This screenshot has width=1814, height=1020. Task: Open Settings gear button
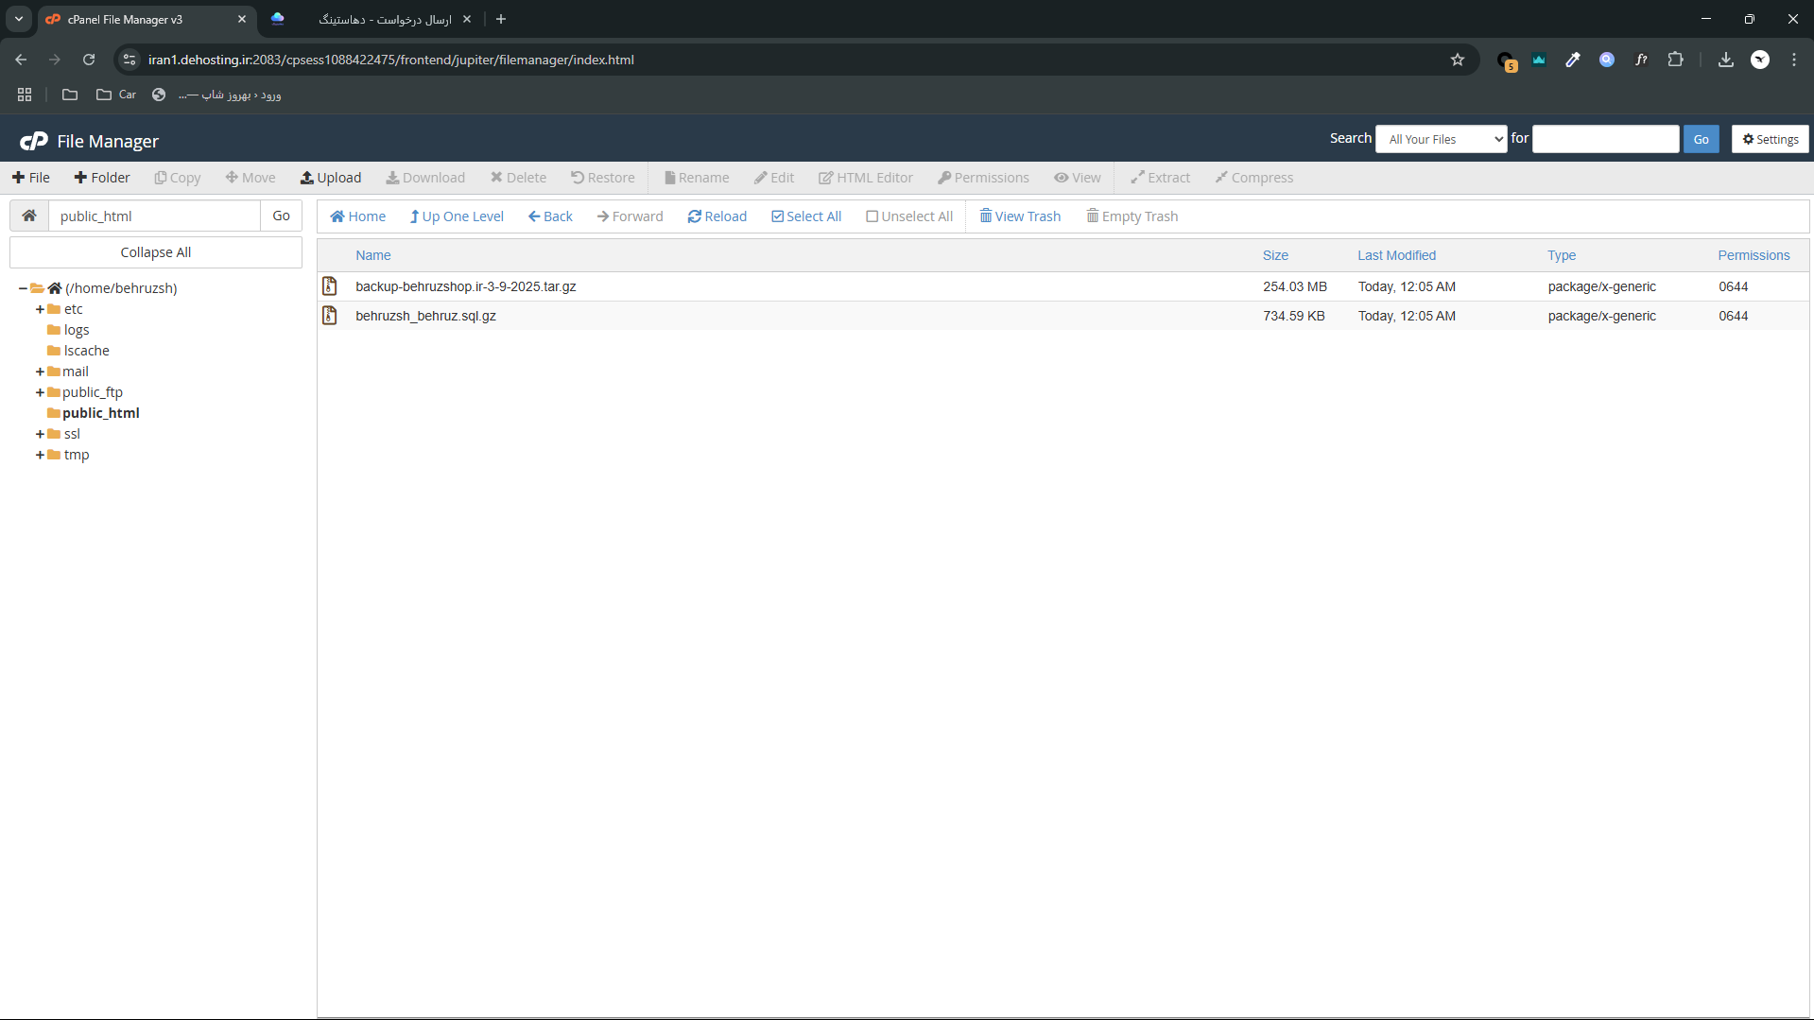(x=1770, y=139)
